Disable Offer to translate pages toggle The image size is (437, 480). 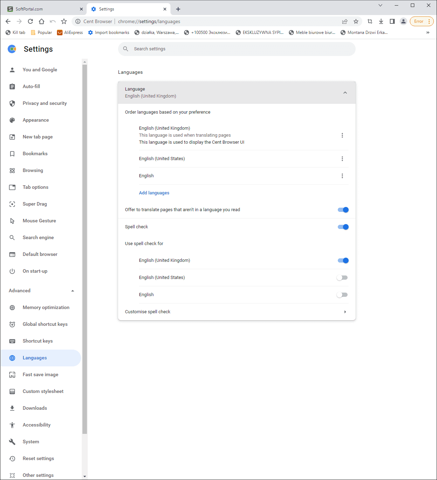coord(343,210)
